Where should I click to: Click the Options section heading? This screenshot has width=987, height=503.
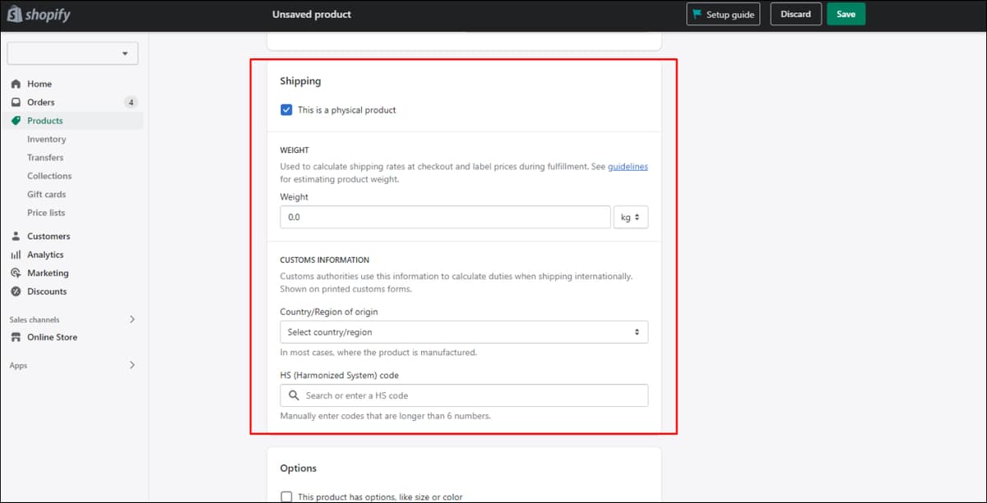coord(298,468)
